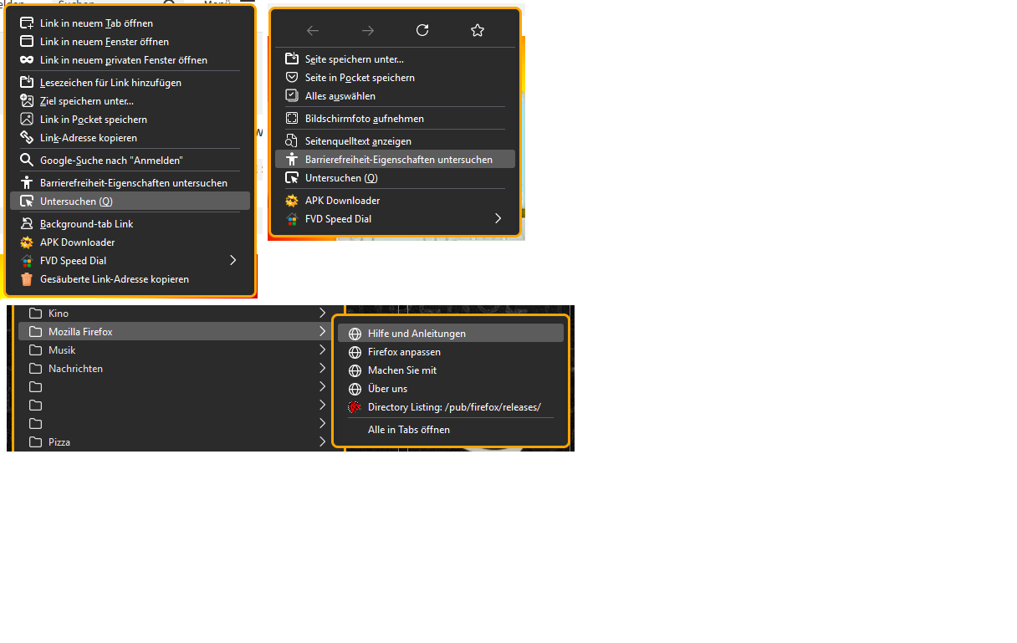Click APK Downloader in link menu
The image size is (1017, 643).
130,242
